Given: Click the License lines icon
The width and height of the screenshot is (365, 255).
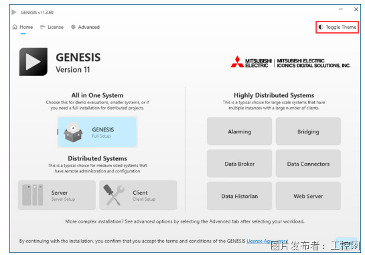Looking at the screenshot, I should [42, 27].
